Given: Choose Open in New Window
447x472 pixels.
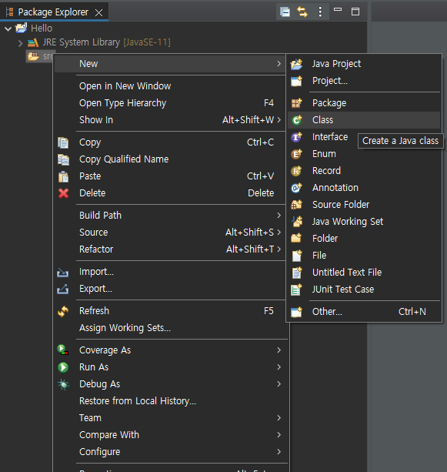Looking at the screenshot, I should tap(169, 86).
